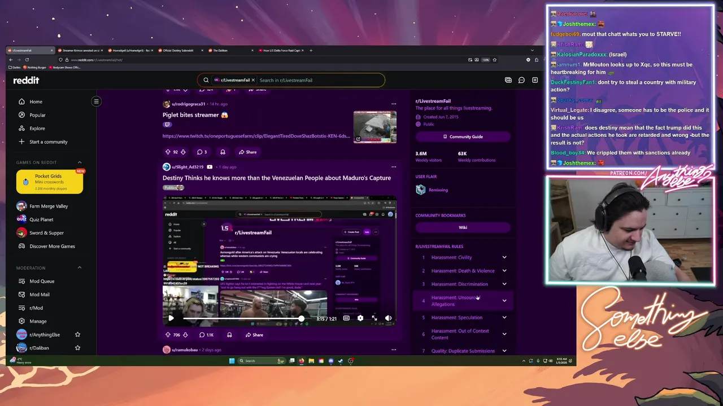Open overflow menu of u/ramukobau post
Image resolution: width=723 pixels, height=406 pixels.
(x=394, y=350)
